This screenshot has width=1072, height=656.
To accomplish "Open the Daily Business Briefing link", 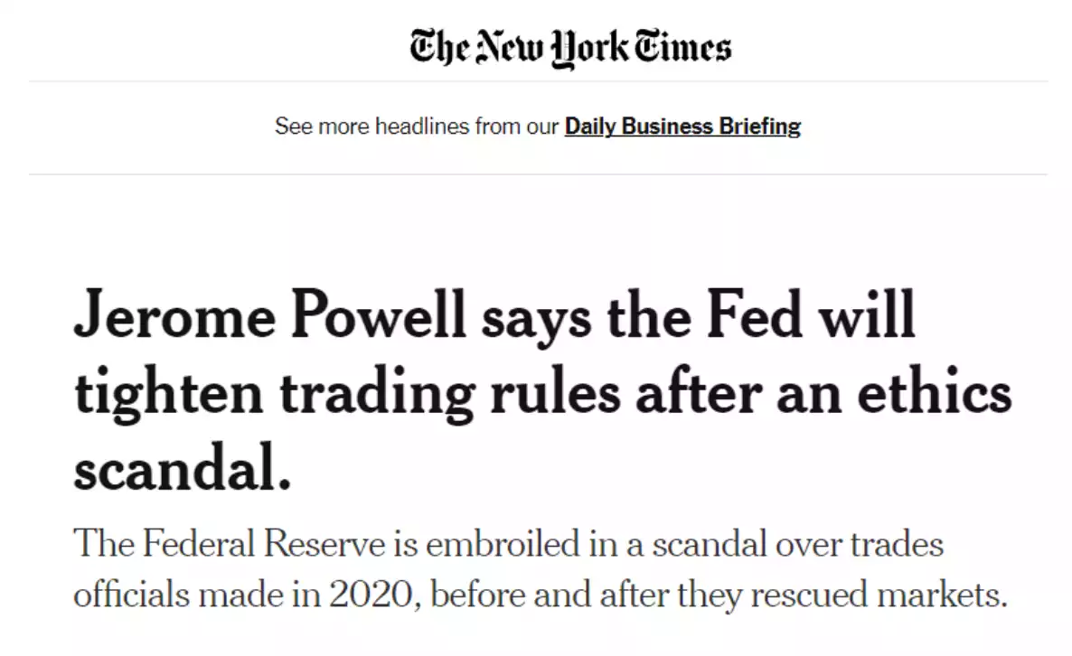I will (x=682, y=127).
